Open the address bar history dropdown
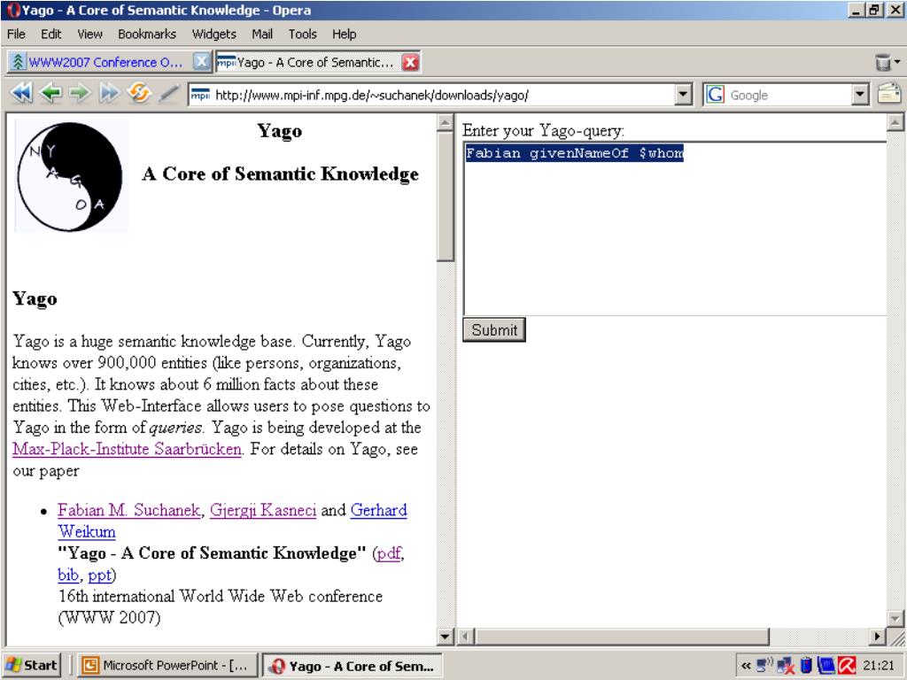This screenshot has height=680, width=907. 684,94
